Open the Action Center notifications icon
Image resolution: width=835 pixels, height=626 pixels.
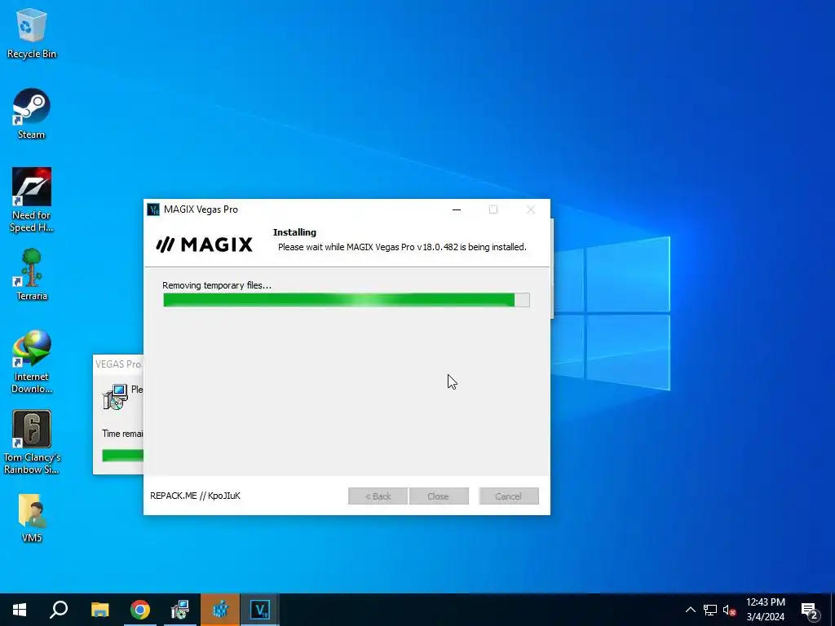810,610
